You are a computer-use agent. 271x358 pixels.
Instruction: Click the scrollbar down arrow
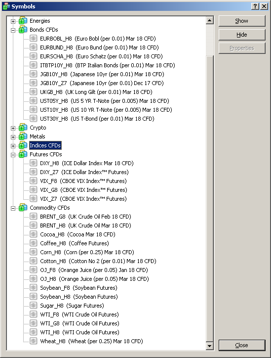210,346
